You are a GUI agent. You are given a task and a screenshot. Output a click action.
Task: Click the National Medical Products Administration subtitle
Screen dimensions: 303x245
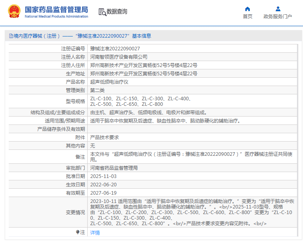click(56, 17)
